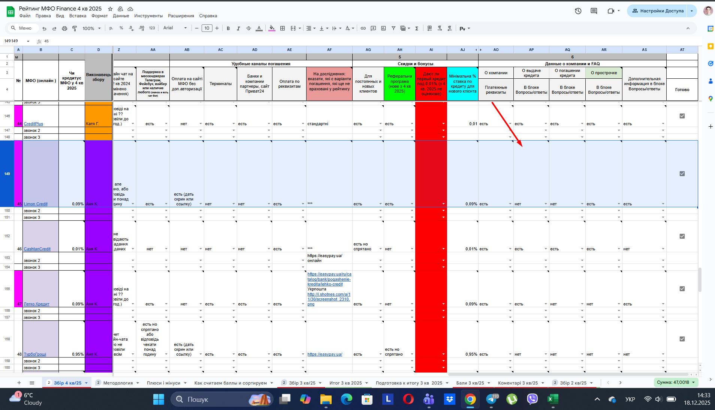Redo the last undone action
715x410 pixels.
pyautogui.click(x=54, y=28)
